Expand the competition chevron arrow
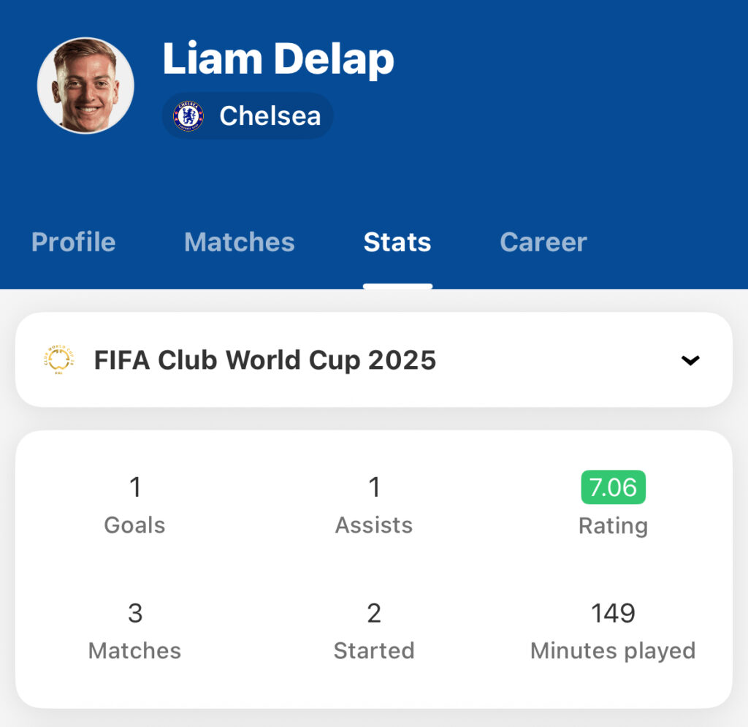 click(x=690, y=360)
